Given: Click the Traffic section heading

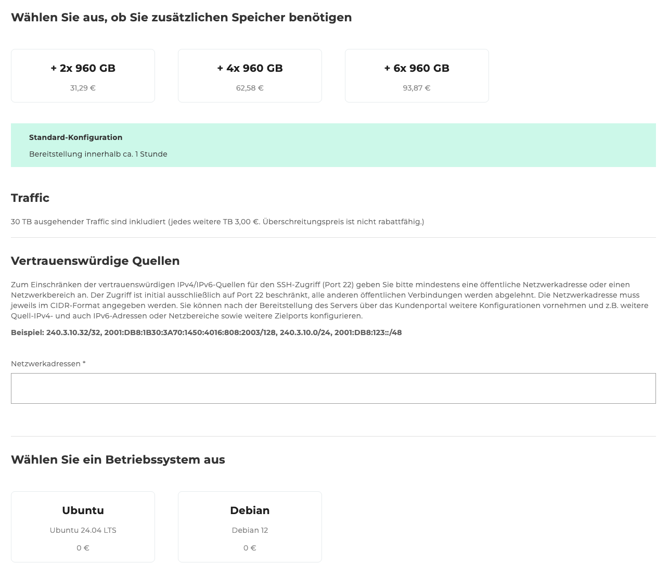Looking at the screenshot, I should [x=30, y=198].
